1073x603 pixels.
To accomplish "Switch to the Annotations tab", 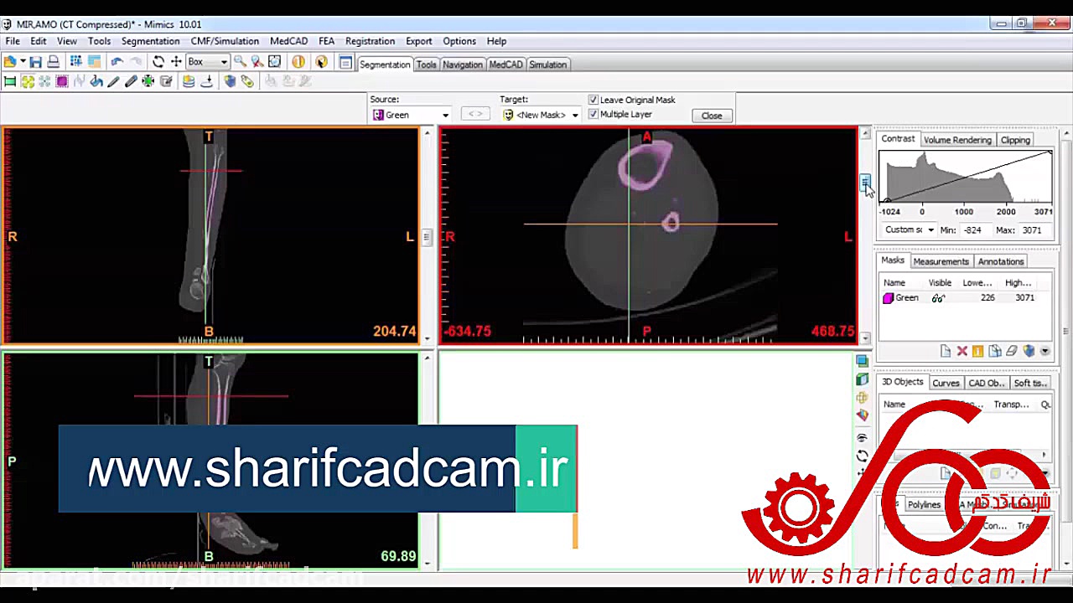I will pyautogui.click(x=1001, y=261).
